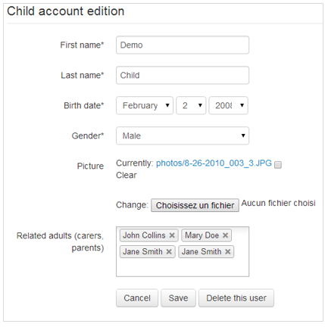Click the Cancel button

(137, 298)
